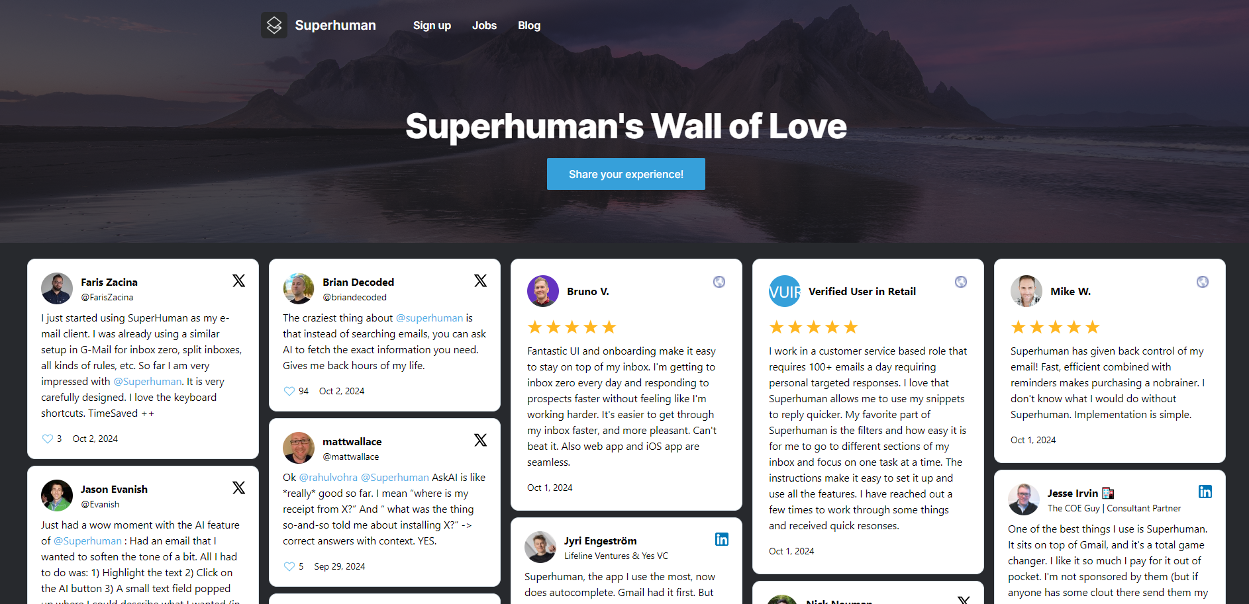This screenshot has height=604, width=1249.
Task: Click the Superhuman logo icon
Action: 274,25
